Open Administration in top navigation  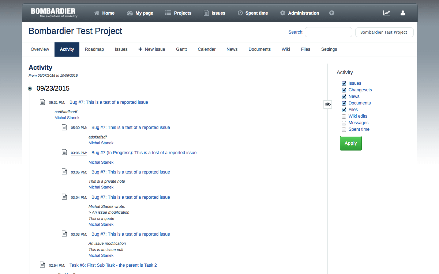coord(300,13)
